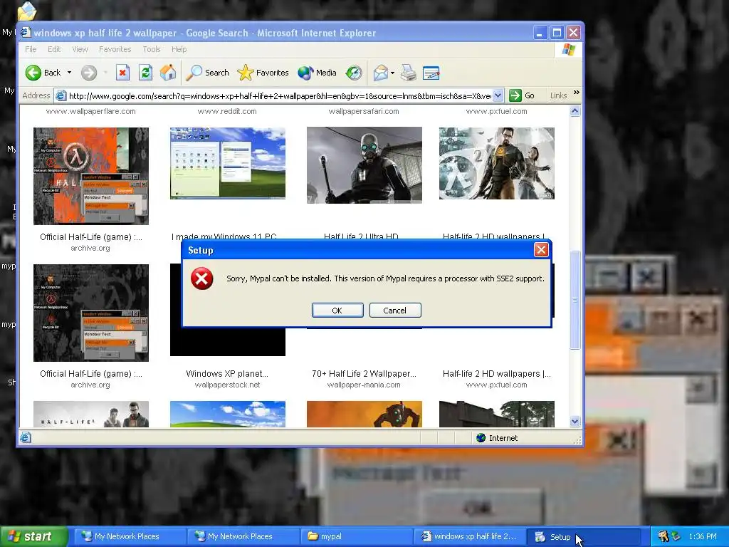The image size is (729, 547).
Task: Open the Favorites menu
Action: (115, 49)
